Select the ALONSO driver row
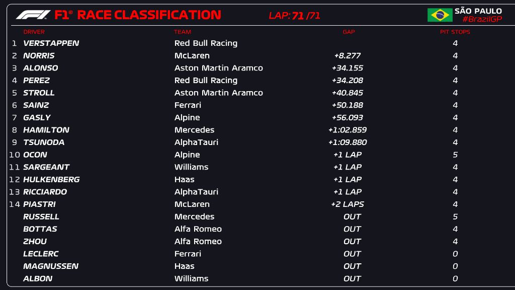 [40, 68]
